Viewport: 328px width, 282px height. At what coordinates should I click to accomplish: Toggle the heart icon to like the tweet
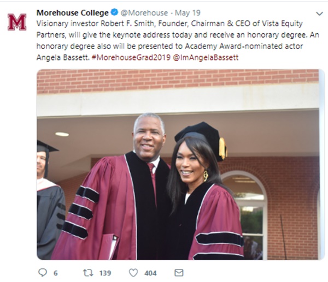click(133, 272)
